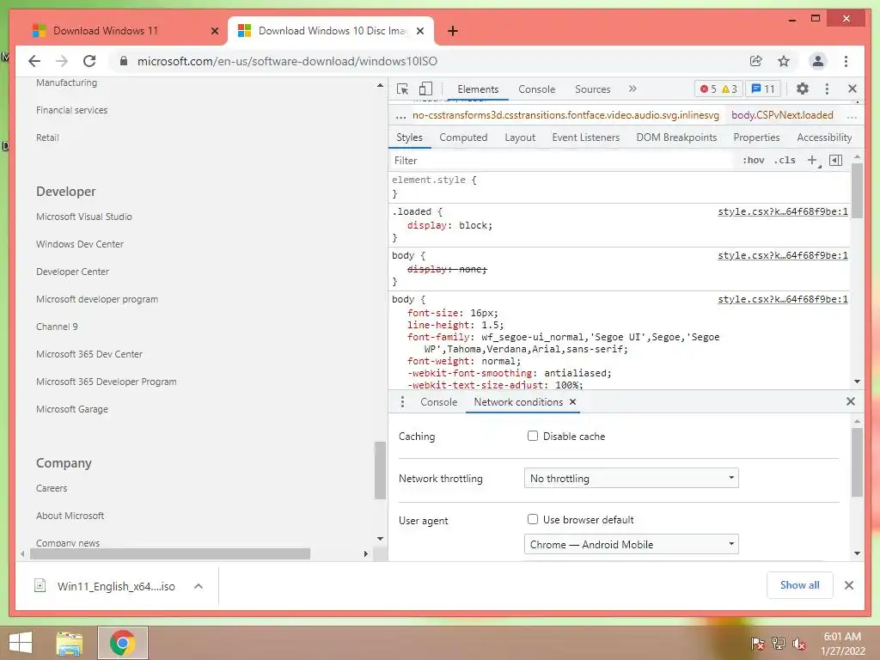Click the errors and warnings counter
The width and height of the screenshot is (880, 660).
[718, 89]
